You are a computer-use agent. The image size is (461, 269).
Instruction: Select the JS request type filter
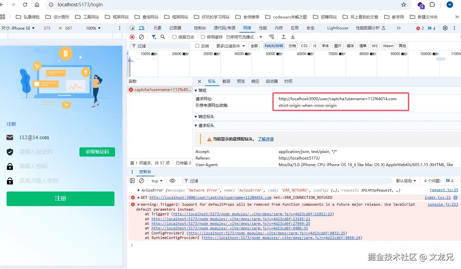click(315, 46)
